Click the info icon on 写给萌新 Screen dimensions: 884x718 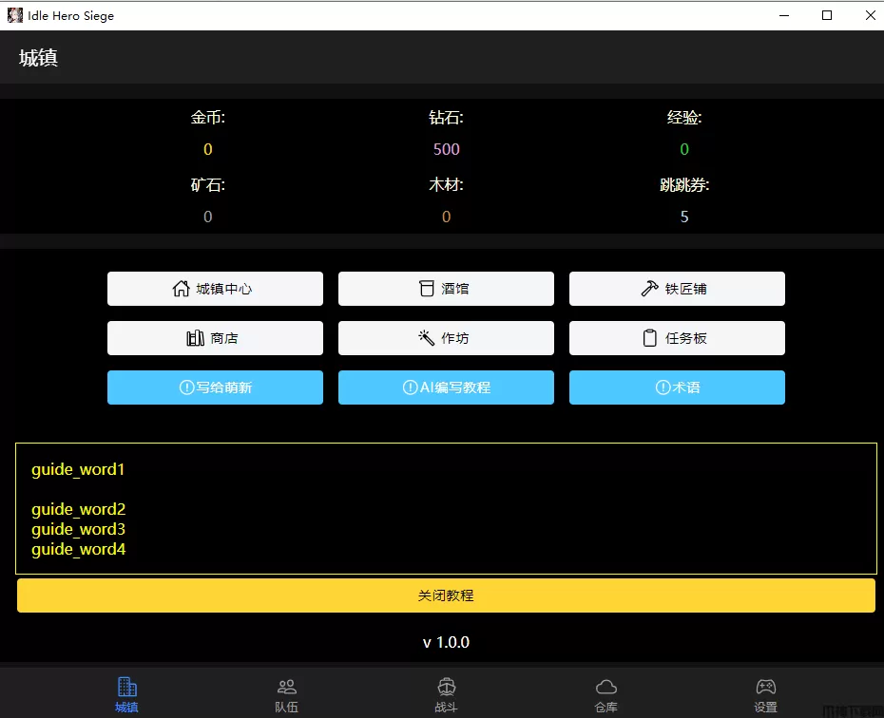pos(186,387)
